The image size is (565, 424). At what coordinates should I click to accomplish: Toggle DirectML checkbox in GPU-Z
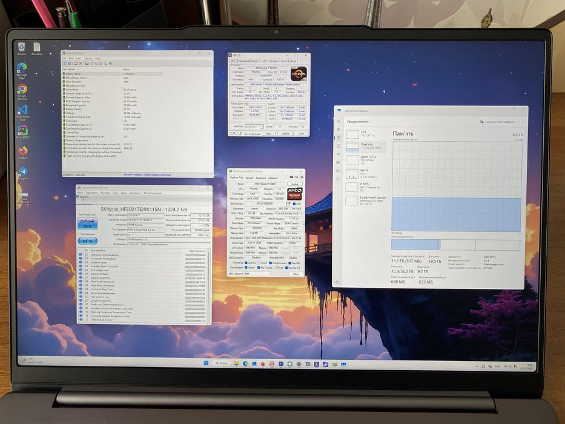click(289, 263)
